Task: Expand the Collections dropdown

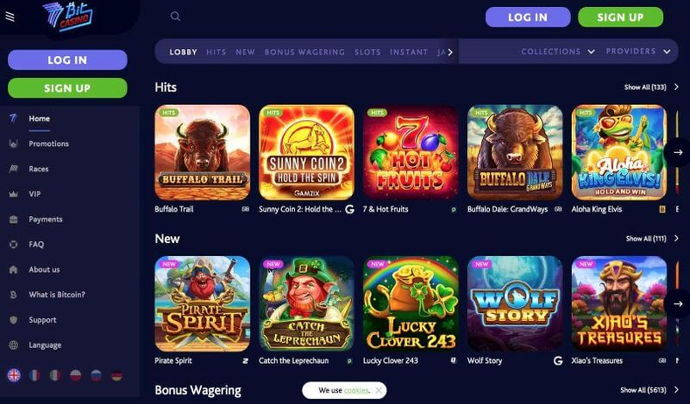Action: 558,52
